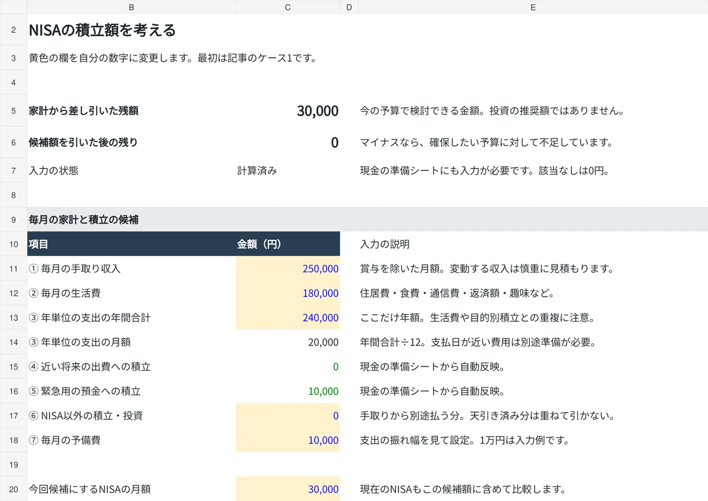Click the '③ 年単位の支出の年間合計' label

click(90, 318)
